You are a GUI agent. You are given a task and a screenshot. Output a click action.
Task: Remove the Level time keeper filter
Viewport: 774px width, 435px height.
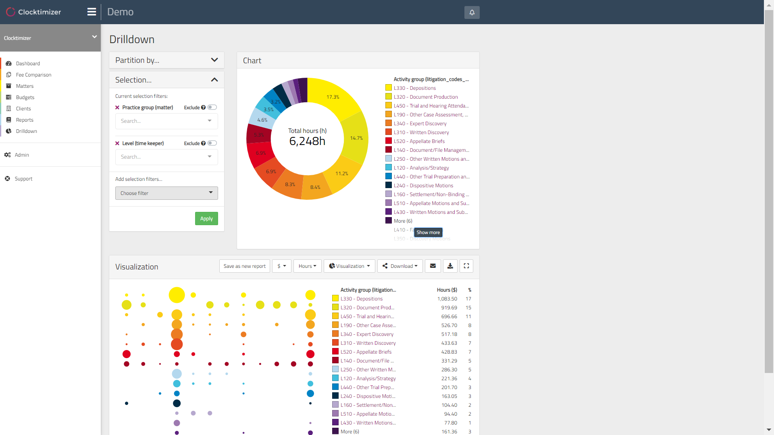117,143
